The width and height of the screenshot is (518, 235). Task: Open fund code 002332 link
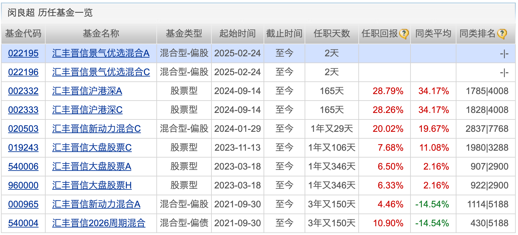click(x=23, y=91)
